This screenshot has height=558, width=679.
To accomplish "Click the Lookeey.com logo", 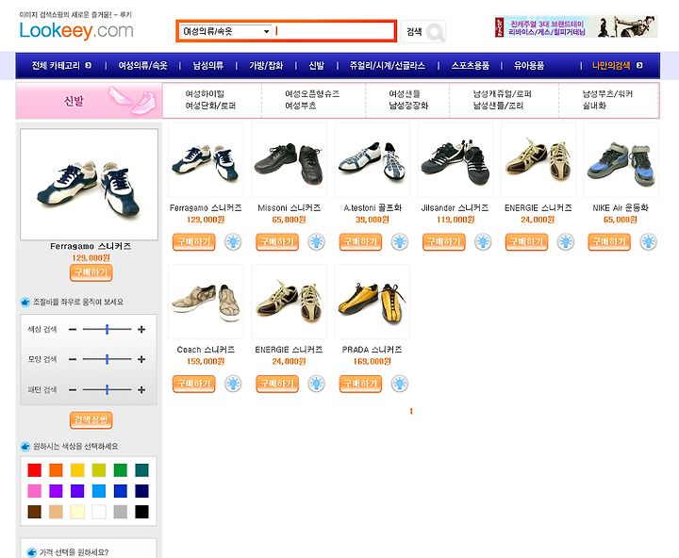I will pyautogui.click(x=76, y=31).
